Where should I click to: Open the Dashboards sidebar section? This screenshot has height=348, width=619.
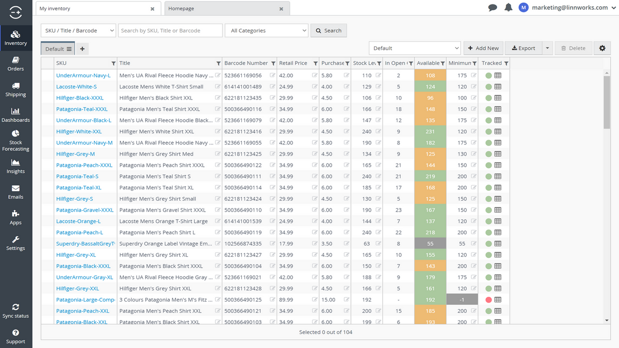[x=16, y=115]
